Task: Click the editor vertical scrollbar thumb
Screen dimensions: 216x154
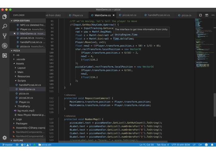Action: (215, 105)
